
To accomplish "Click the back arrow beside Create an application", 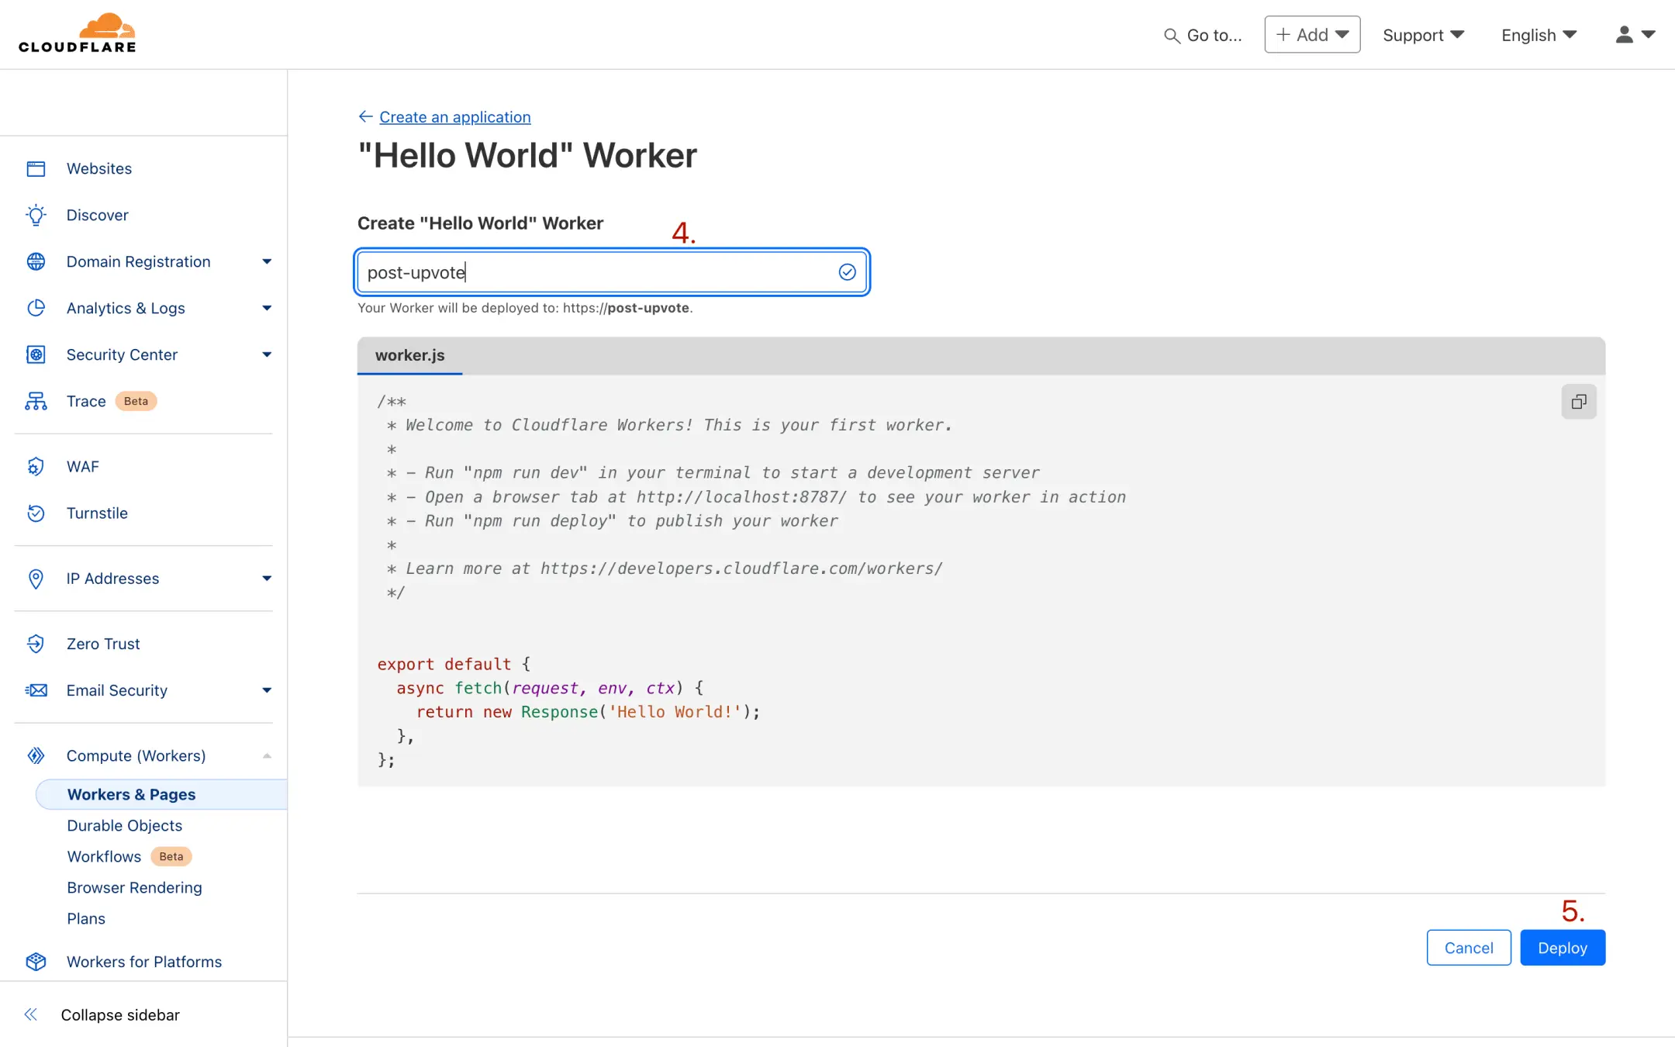I will (366, 116).
